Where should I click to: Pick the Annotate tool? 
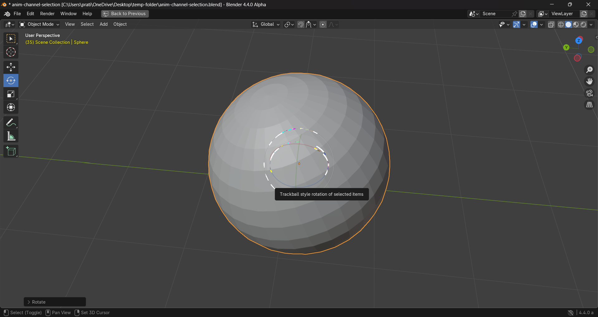click(x=11, y=123)
